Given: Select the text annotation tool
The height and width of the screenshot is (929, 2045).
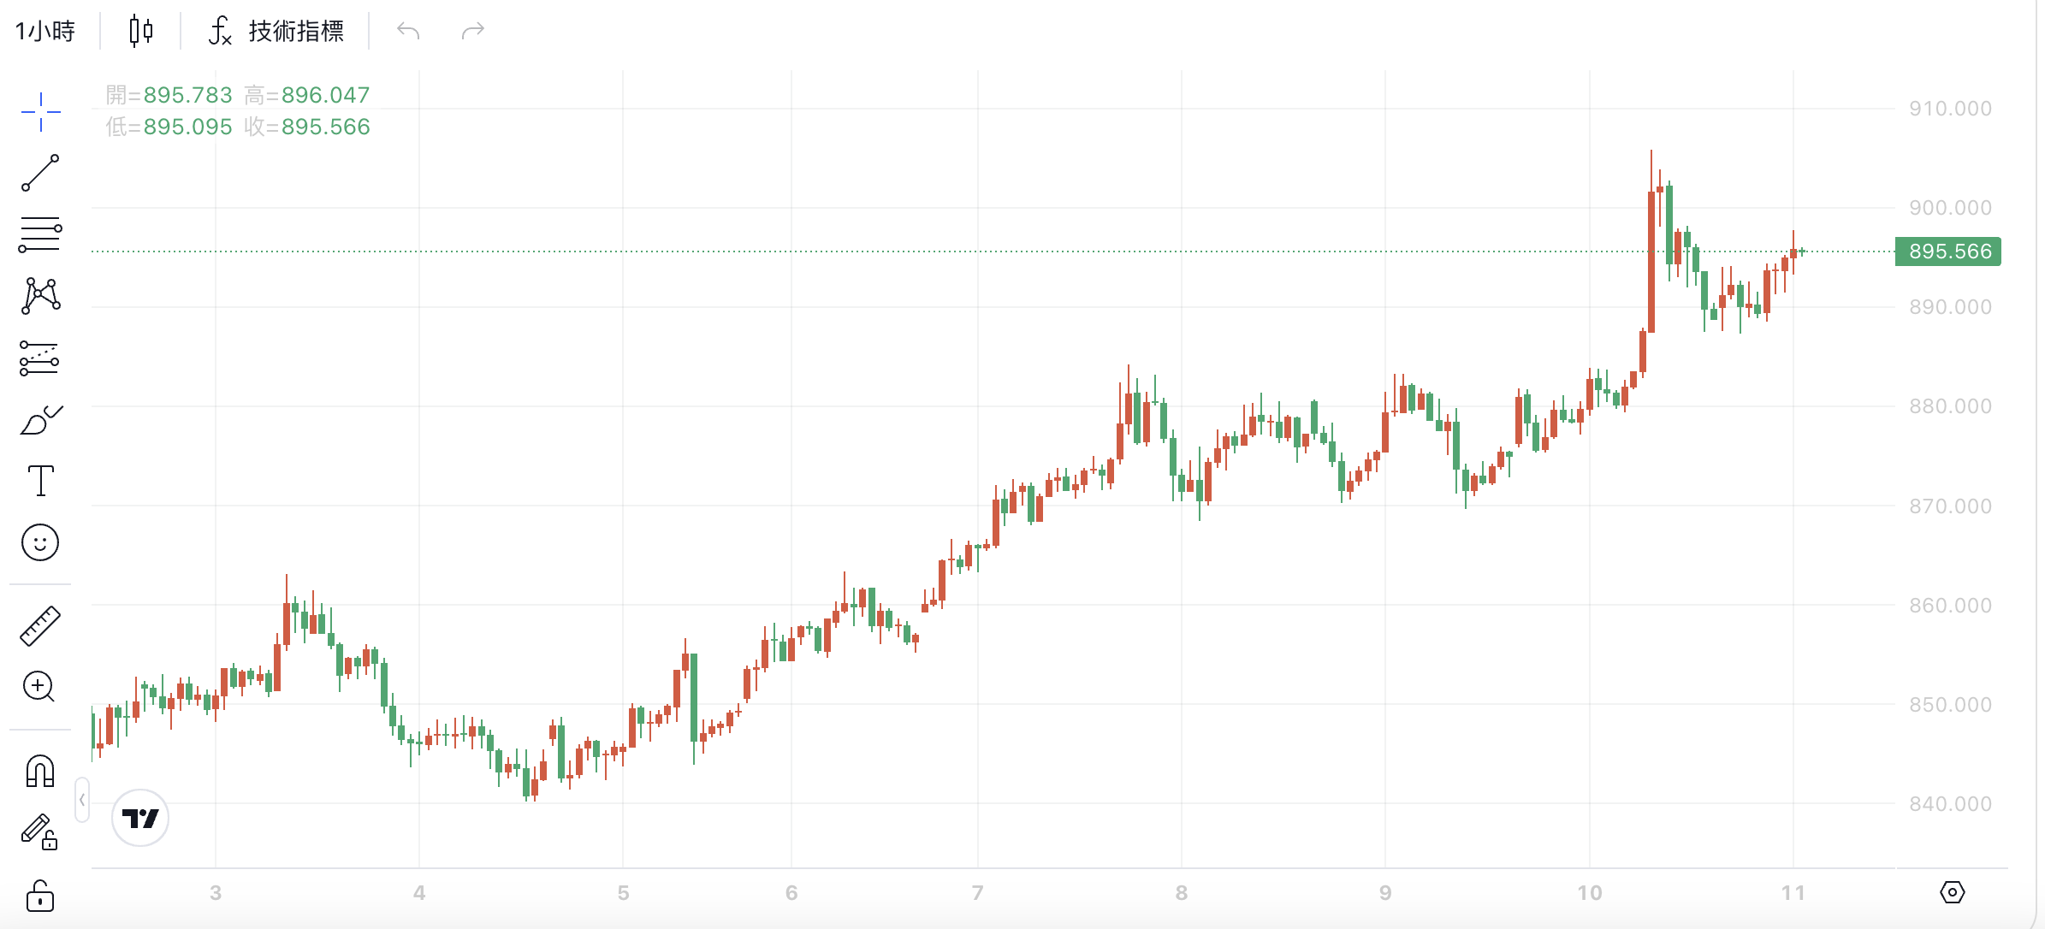Looking at the screenshot, I should 40,481.
